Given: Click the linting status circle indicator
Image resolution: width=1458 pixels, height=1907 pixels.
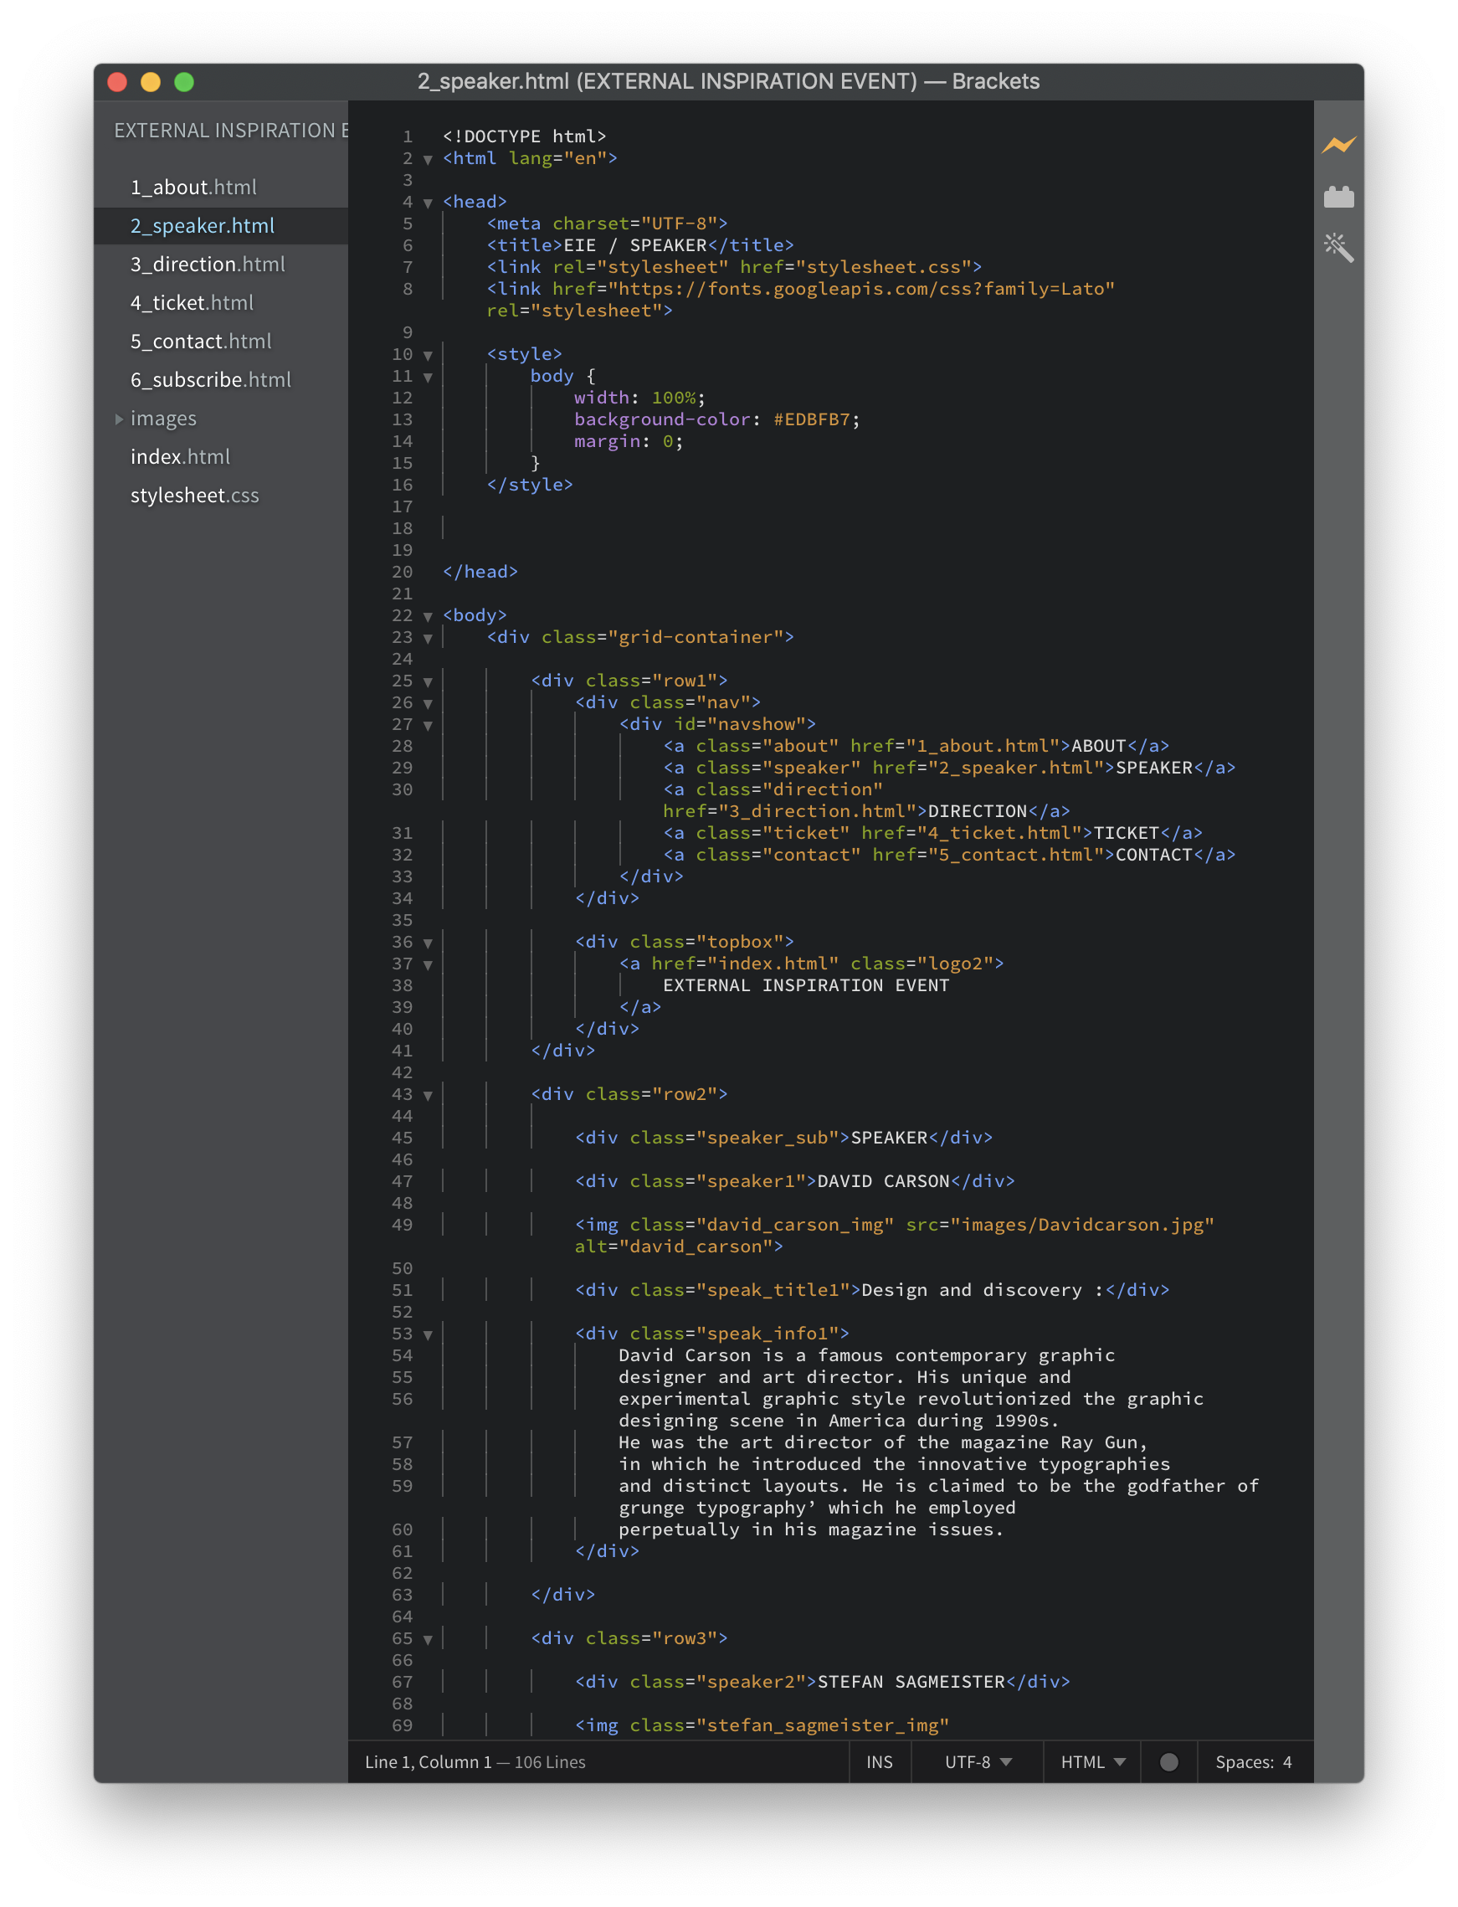Looking at the screenshot, I should tap(1168, 1761).
